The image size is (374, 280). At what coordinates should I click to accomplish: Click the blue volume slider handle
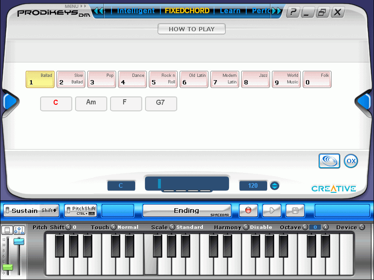coord(19,241)
